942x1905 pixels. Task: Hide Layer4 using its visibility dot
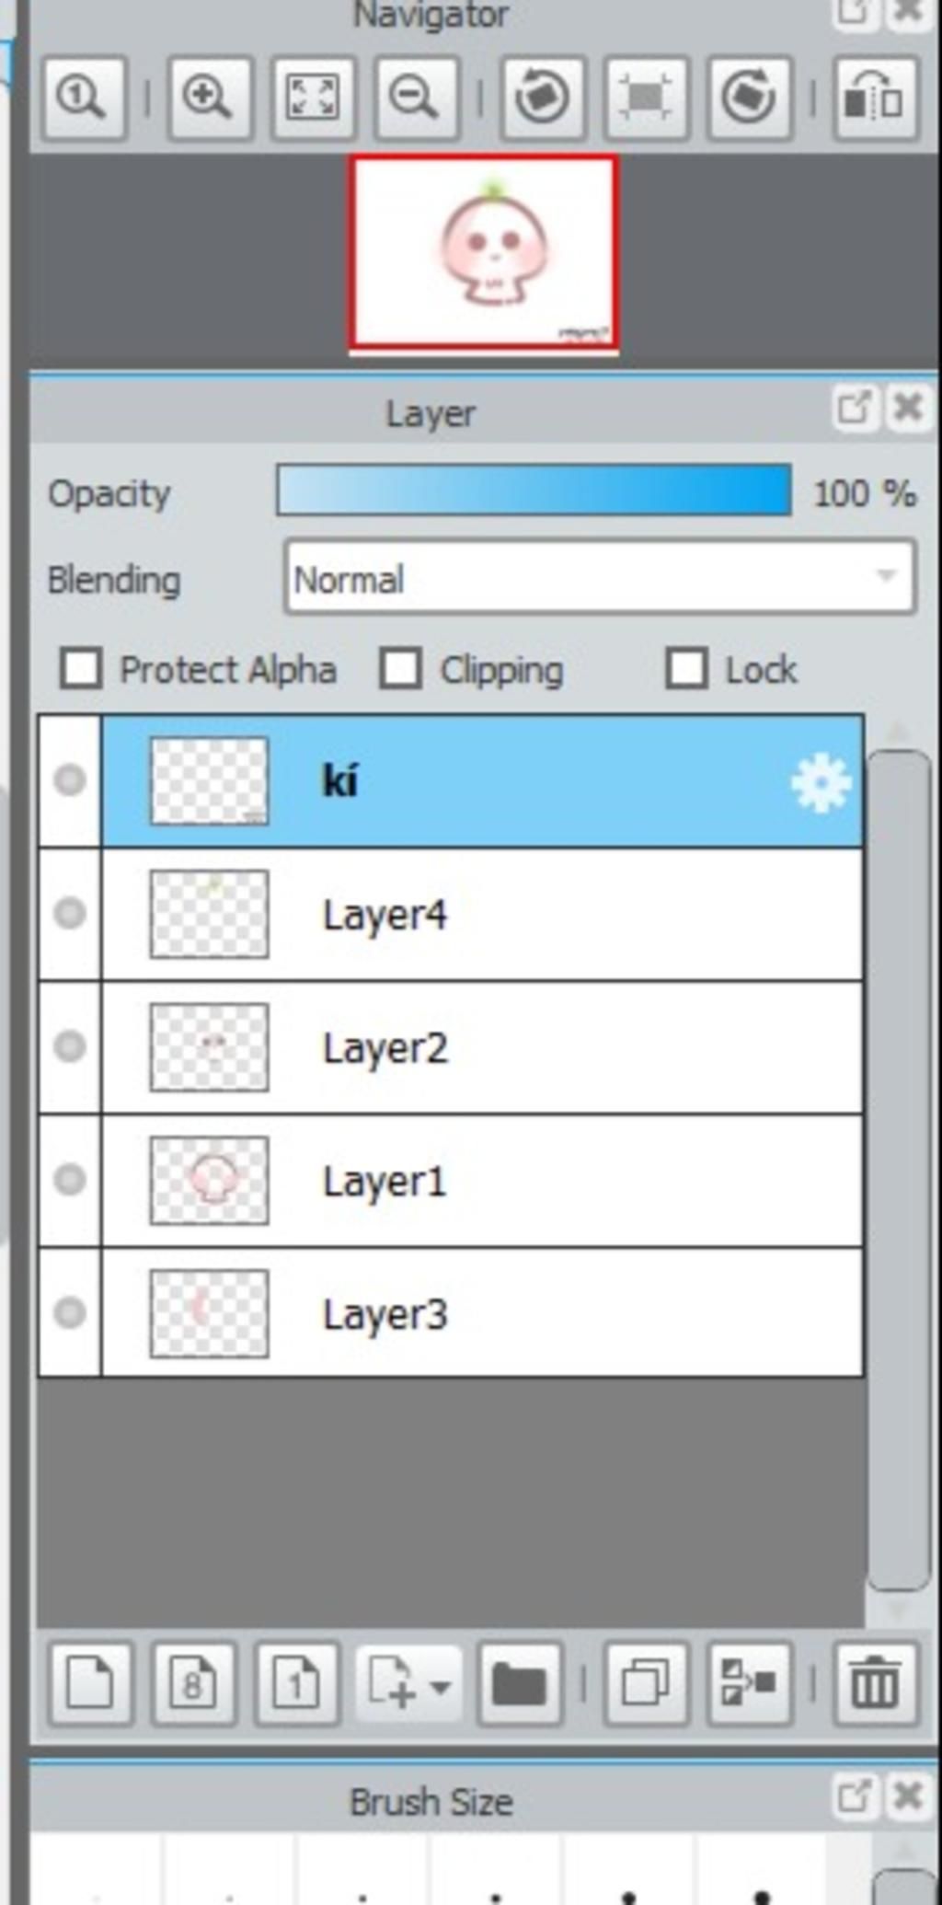(x=70, y=914)
